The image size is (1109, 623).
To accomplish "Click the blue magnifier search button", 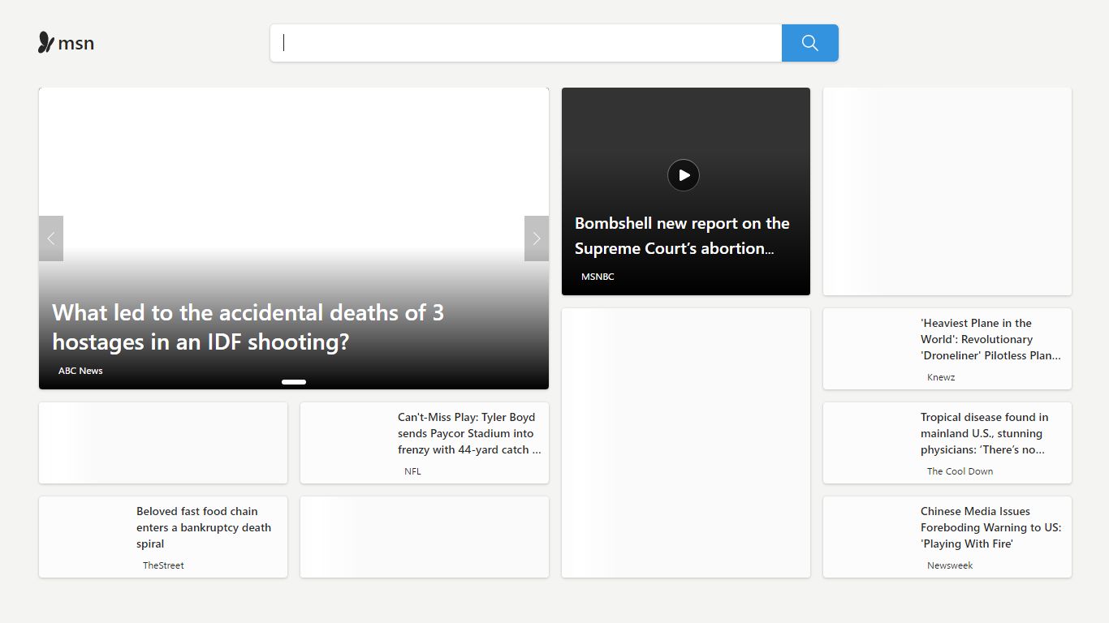I will [x=809, y=43].
